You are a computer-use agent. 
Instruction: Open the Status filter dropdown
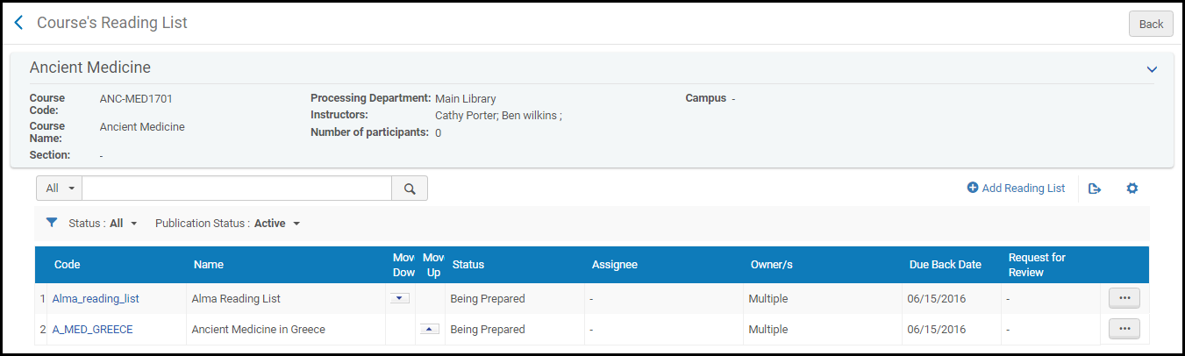[104, 224]
